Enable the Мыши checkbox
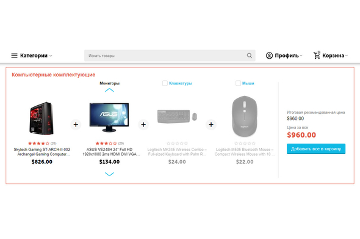360x239 pixels. click(x=238, y=83)
